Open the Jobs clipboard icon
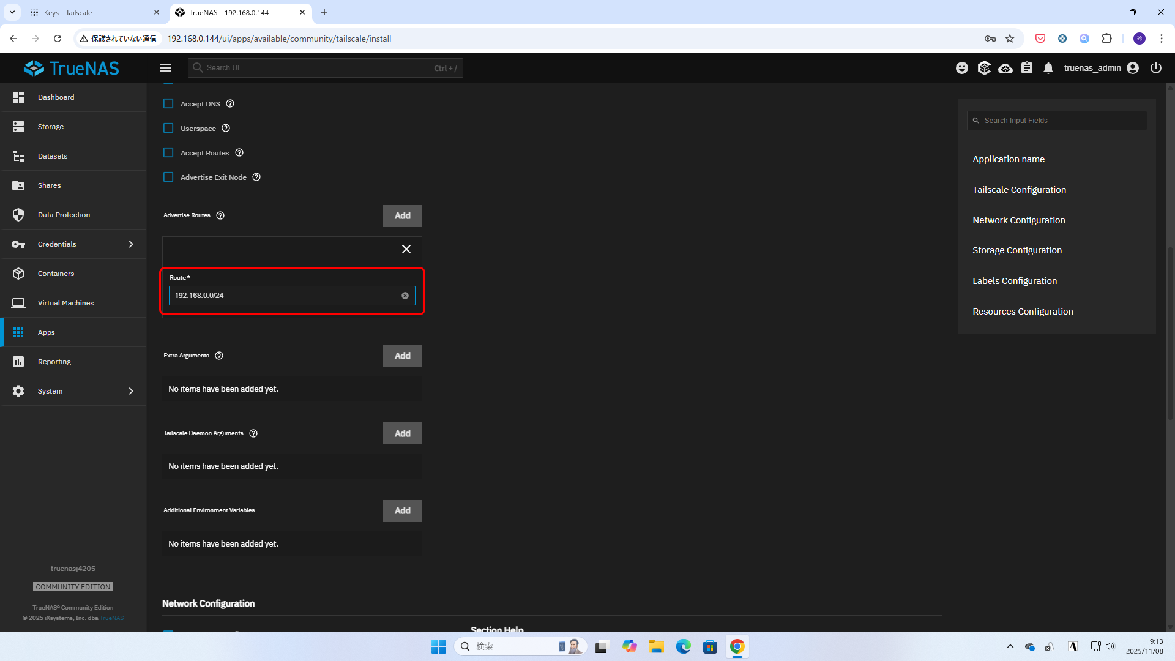1175x661 pixels. (x=1027, y=68)
